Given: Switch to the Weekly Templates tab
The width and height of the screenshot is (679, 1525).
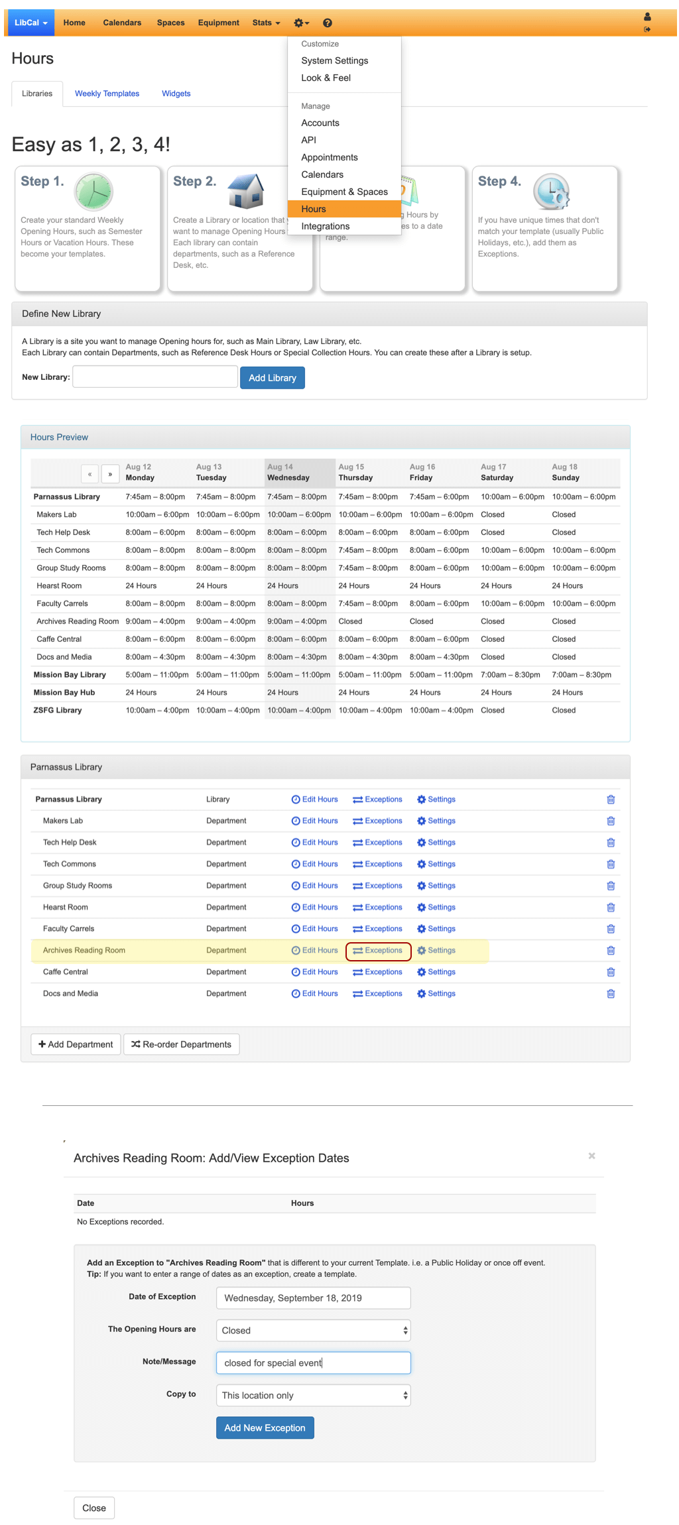Looking at the screenshot, I should tap(107, 93).
